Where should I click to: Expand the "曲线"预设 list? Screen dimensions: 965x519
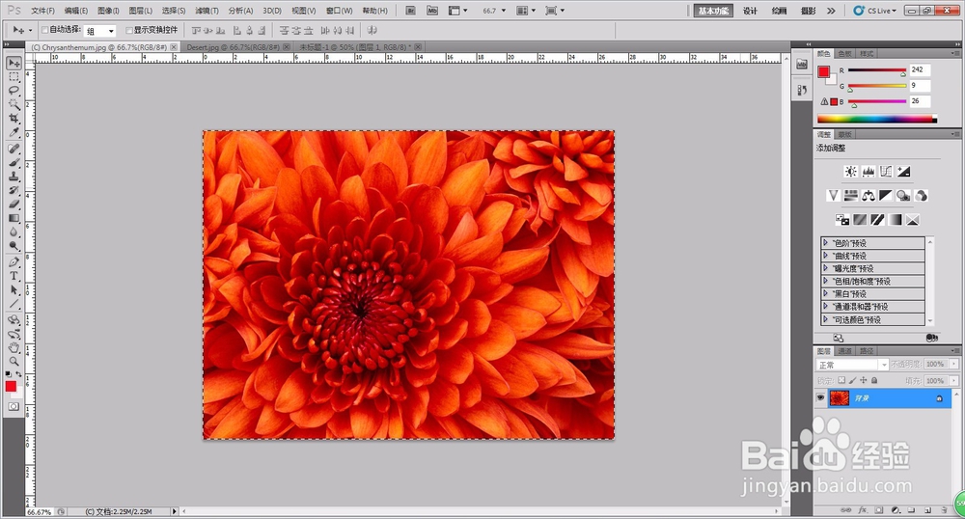pyautogui.click(x=825, y=256)
